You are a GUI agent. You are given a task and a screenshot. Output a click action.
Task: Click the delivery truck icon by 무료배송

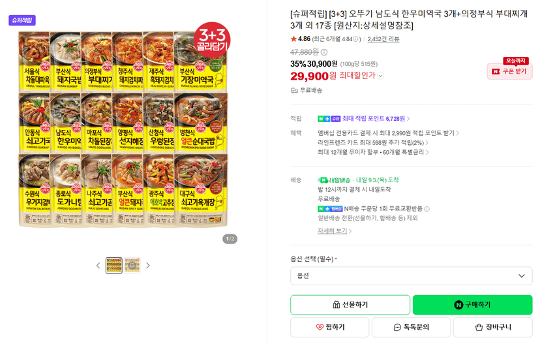pos(294,90)
